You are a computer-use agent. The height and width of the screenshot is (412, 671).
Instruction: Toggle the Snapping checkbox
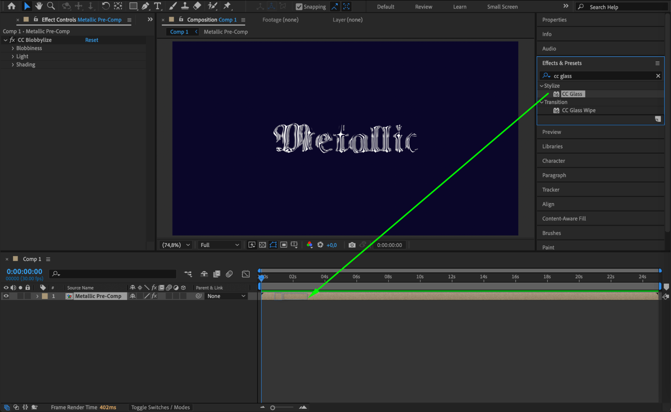299,7
